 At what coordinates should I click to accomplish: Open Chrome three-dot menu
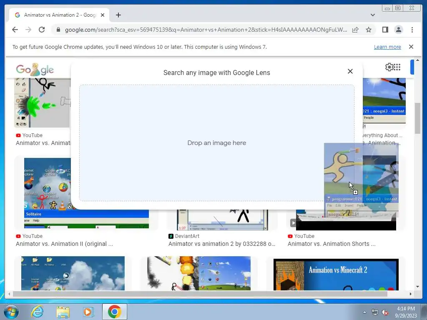pyautogui.click(x=412, y=30)
